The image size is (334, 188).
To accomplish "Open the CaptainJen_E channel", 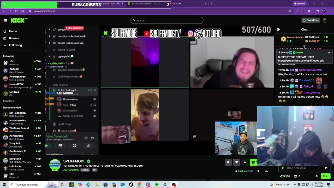I will click(22, 152).
